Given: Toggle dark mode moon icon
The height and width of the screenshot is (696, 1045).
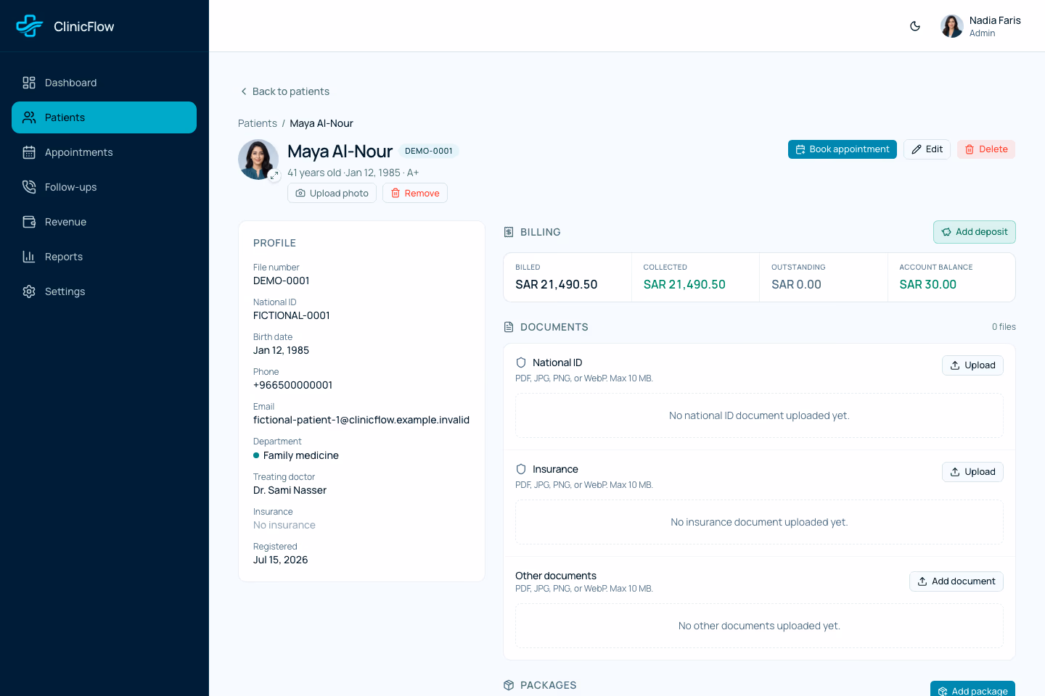Looking at the screenshot, I should 915,26.
